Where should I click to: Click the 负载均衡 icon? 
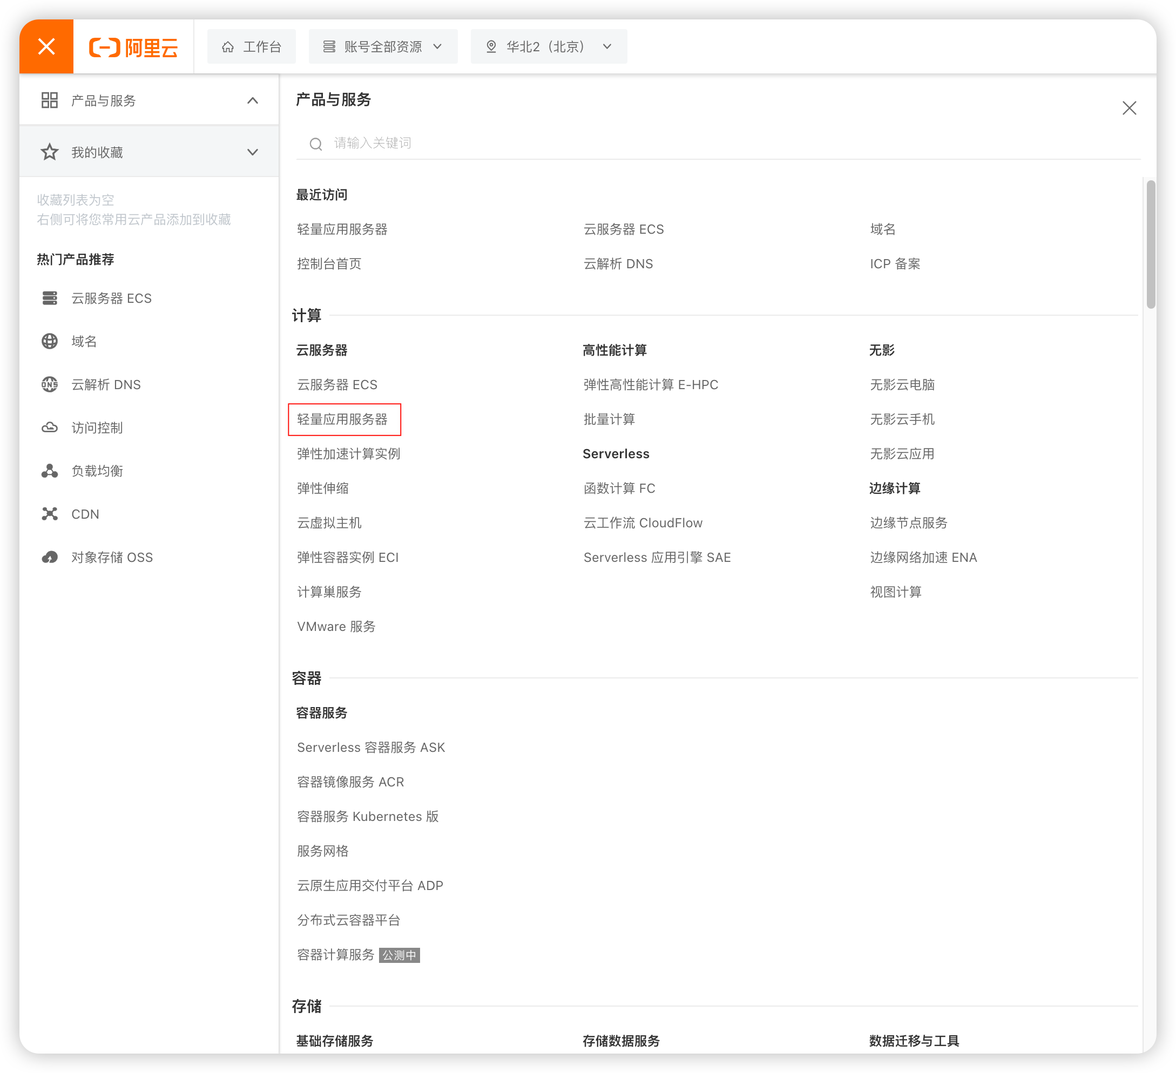[50, 471]
